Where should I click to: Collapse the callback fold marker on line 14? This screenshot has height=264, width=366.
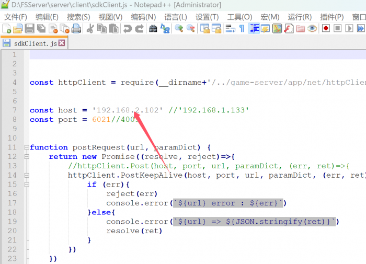click(26, 176)
